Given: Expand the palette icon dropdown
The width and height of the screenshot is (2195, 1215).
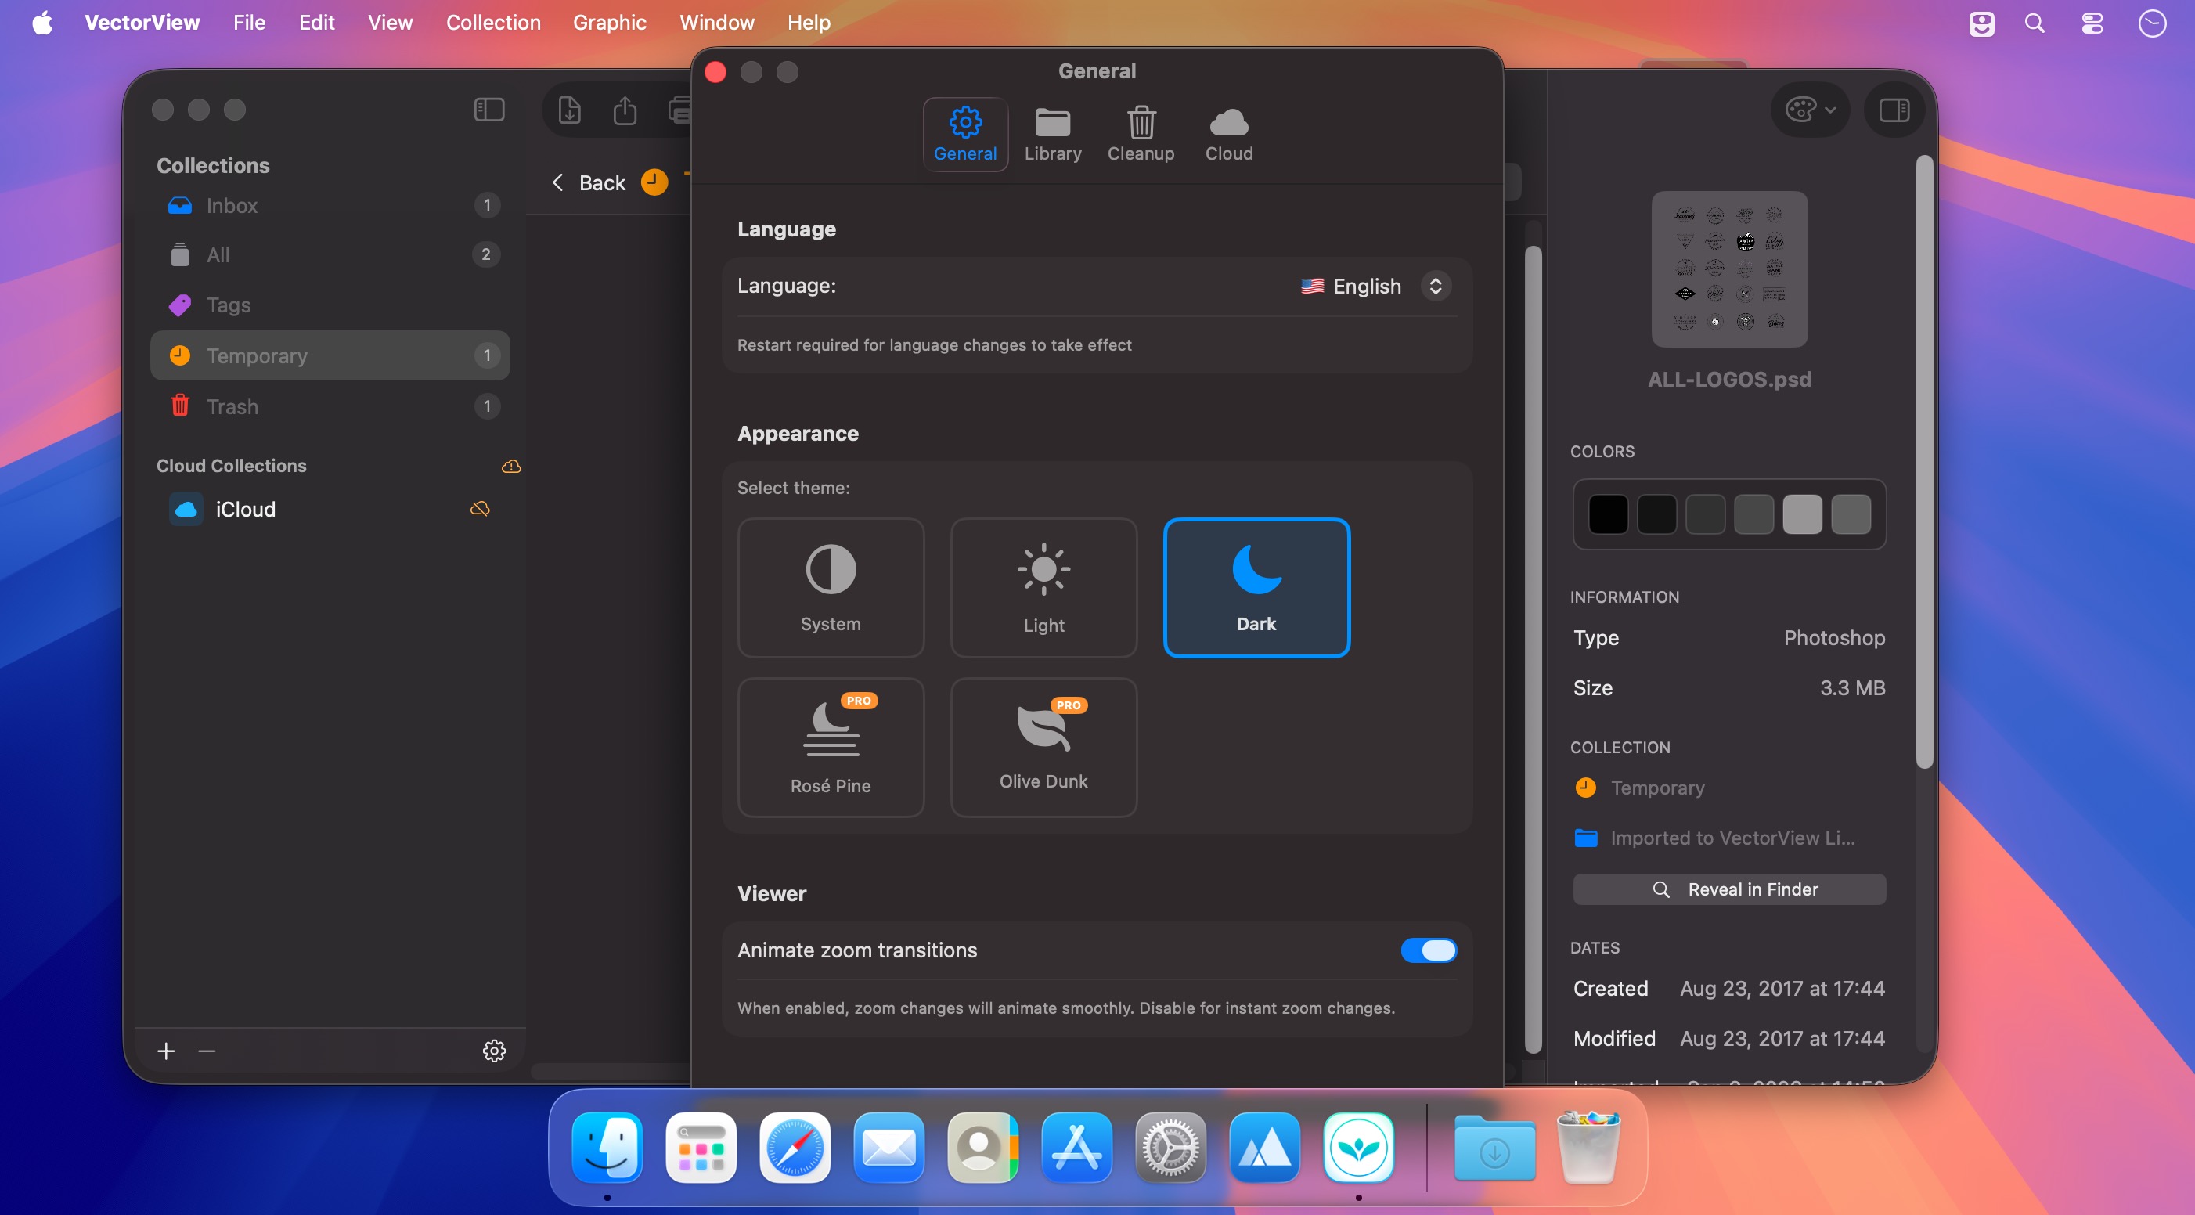Looking at the screenshot, I should tap(1810, 110).
